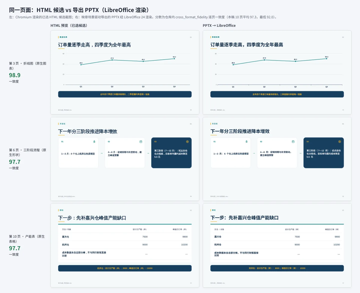Click the HTML preview slide title '订单量逐季走高'
This screenshot has width=360, height=293.
pos(94,45)
